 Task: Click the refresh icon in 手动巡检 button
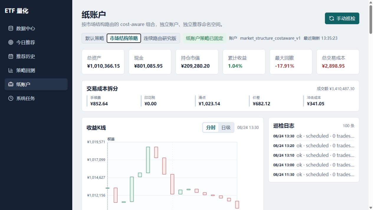[331, 18]
